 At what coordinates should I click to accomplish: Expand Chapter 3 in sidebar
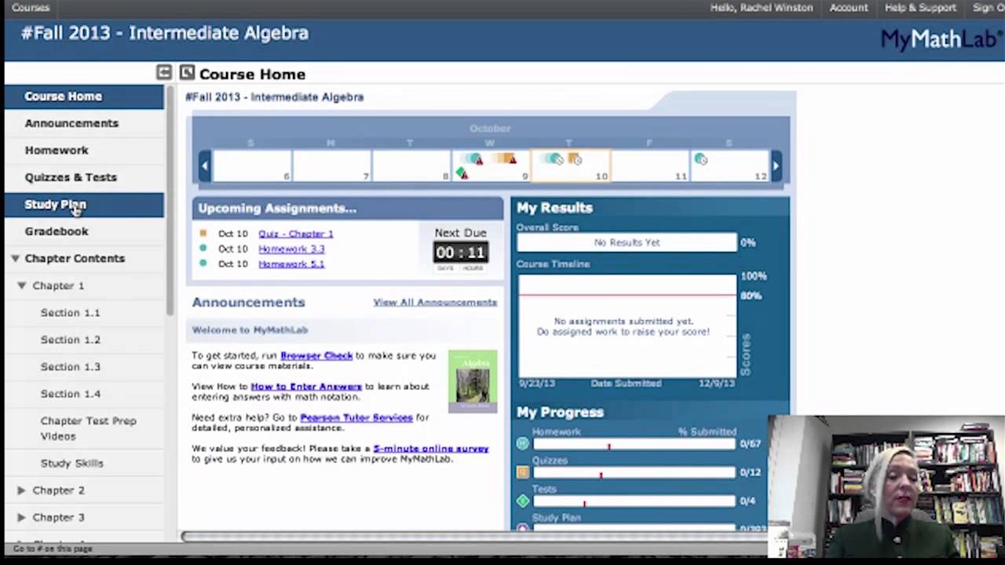coord(22,517)
